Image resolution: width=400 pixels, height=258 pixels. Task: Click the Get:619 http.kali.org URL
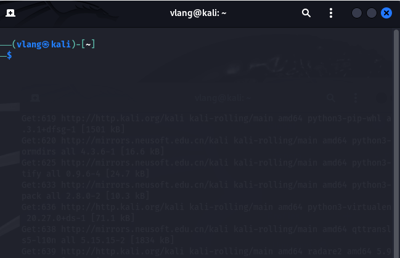pyautogui.click(x=123, y=119)
